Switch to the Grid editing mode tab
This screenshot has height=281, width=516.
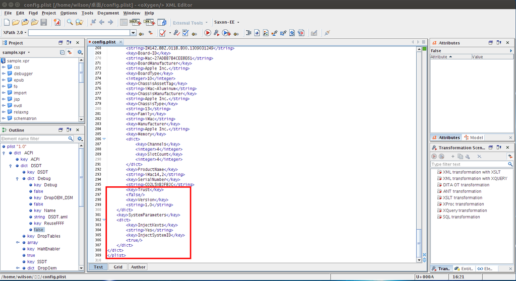pos(118,267)
